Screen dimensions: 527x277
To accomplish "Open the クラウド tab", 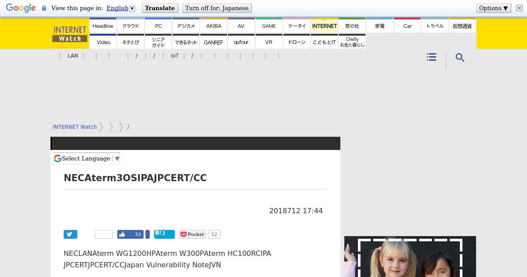I will tap(130, 26).
